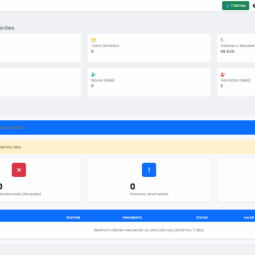
Task: Click the blue exclamation mark icon
Action: 149,170
